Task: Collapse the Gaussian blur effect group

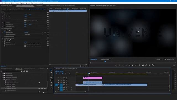Action: click(x=1, y=38)
